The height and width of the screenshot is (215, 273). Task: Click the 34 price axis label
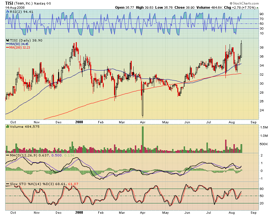click(x=261, y=66)
